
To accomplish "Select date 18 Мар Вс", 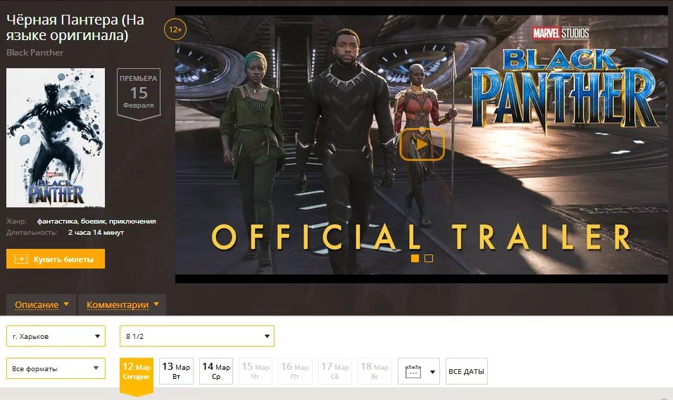I will [375, 371].
